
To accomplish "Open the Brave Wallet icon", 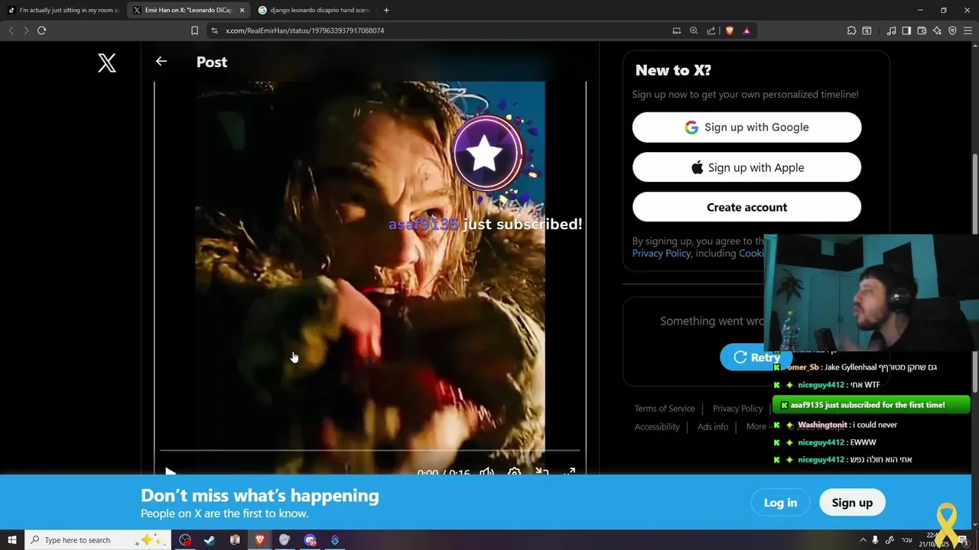I will pos(922,31).
